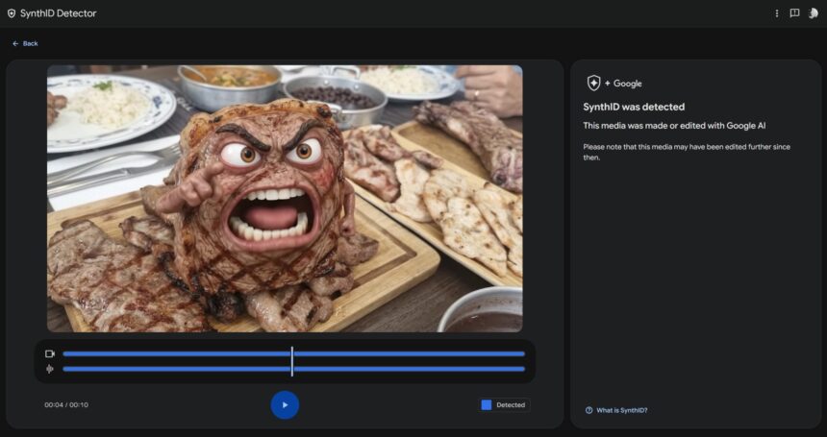Click the 00:04 / 00:10 timestamp
Viewport: 827px width, 437px height.
66,405
